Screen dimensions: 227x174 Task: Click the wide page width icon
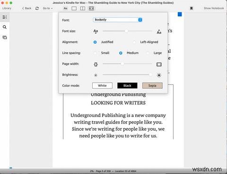click(159, 64)
